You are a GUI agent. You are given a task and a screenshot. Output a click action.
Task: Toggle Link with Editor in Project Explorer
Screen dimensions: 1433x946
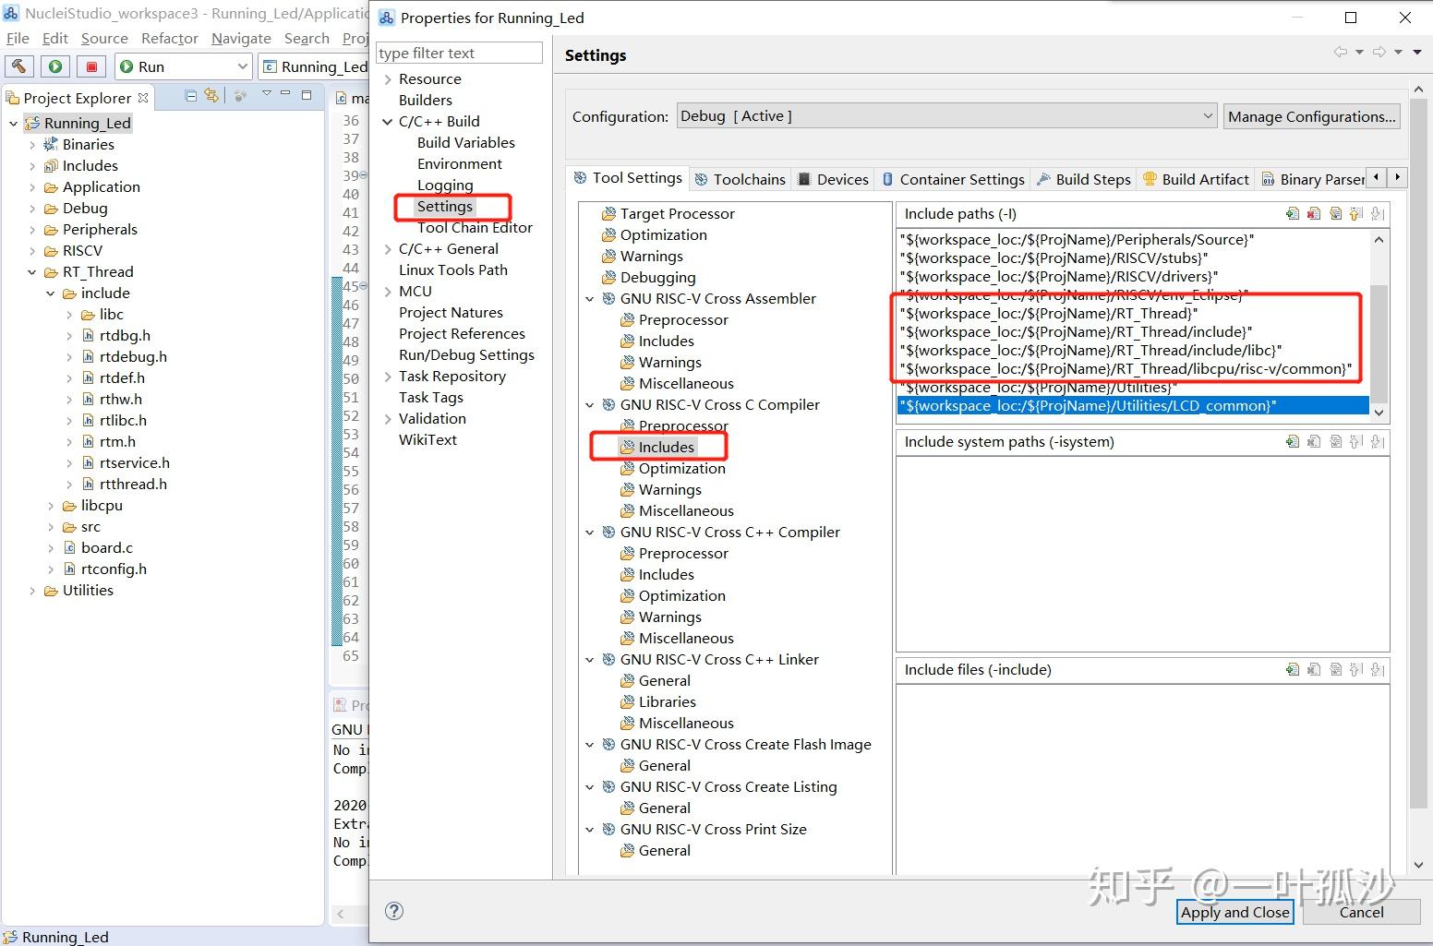coord(211,96)
